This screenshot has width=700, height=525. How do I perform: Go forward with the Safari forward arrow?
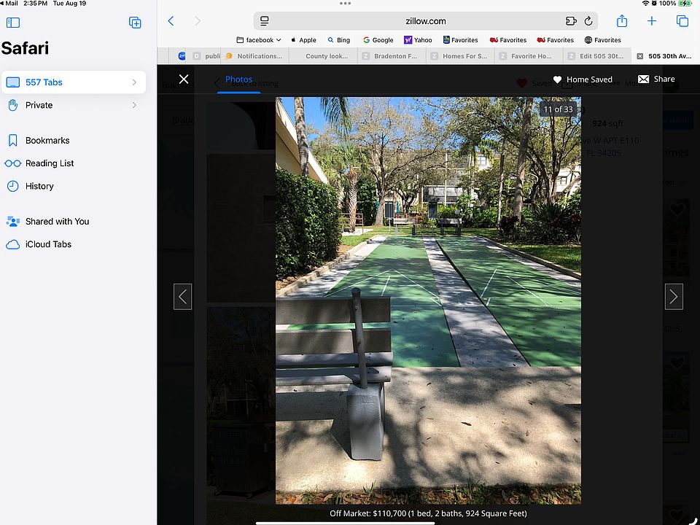click(198, 21)
